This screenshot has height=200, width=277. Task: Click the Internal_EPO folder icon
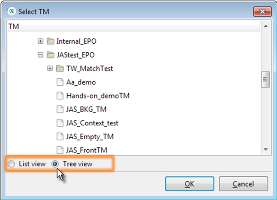point(50,41)
